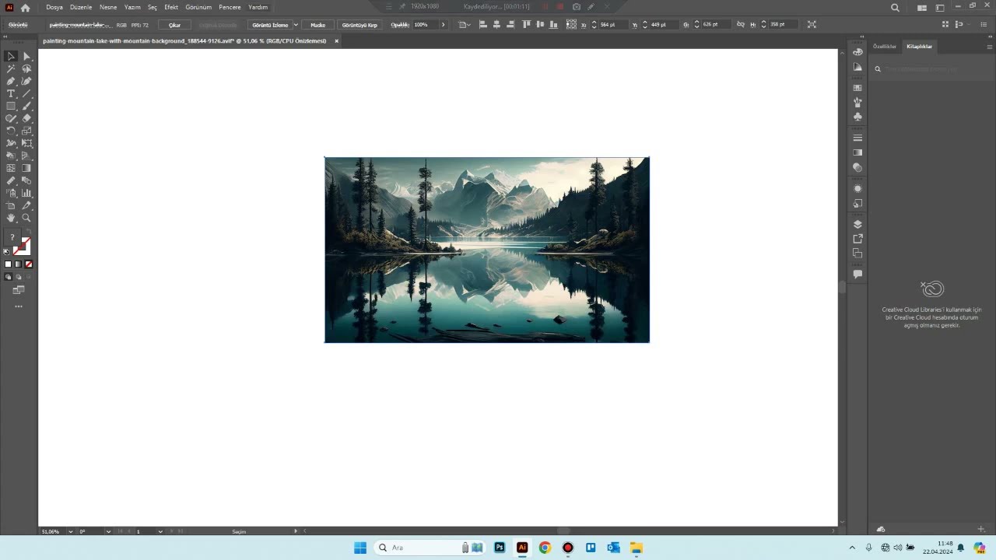Click the Maske button
Viewport: 996px width, 560px height.
click(x=317, y=25)
